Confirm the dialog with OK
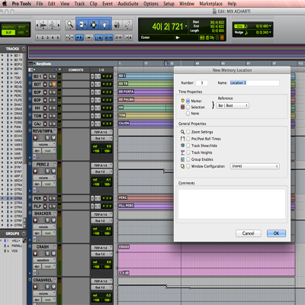305x305 pixels. pyautogui.click(x=276, y=233)
